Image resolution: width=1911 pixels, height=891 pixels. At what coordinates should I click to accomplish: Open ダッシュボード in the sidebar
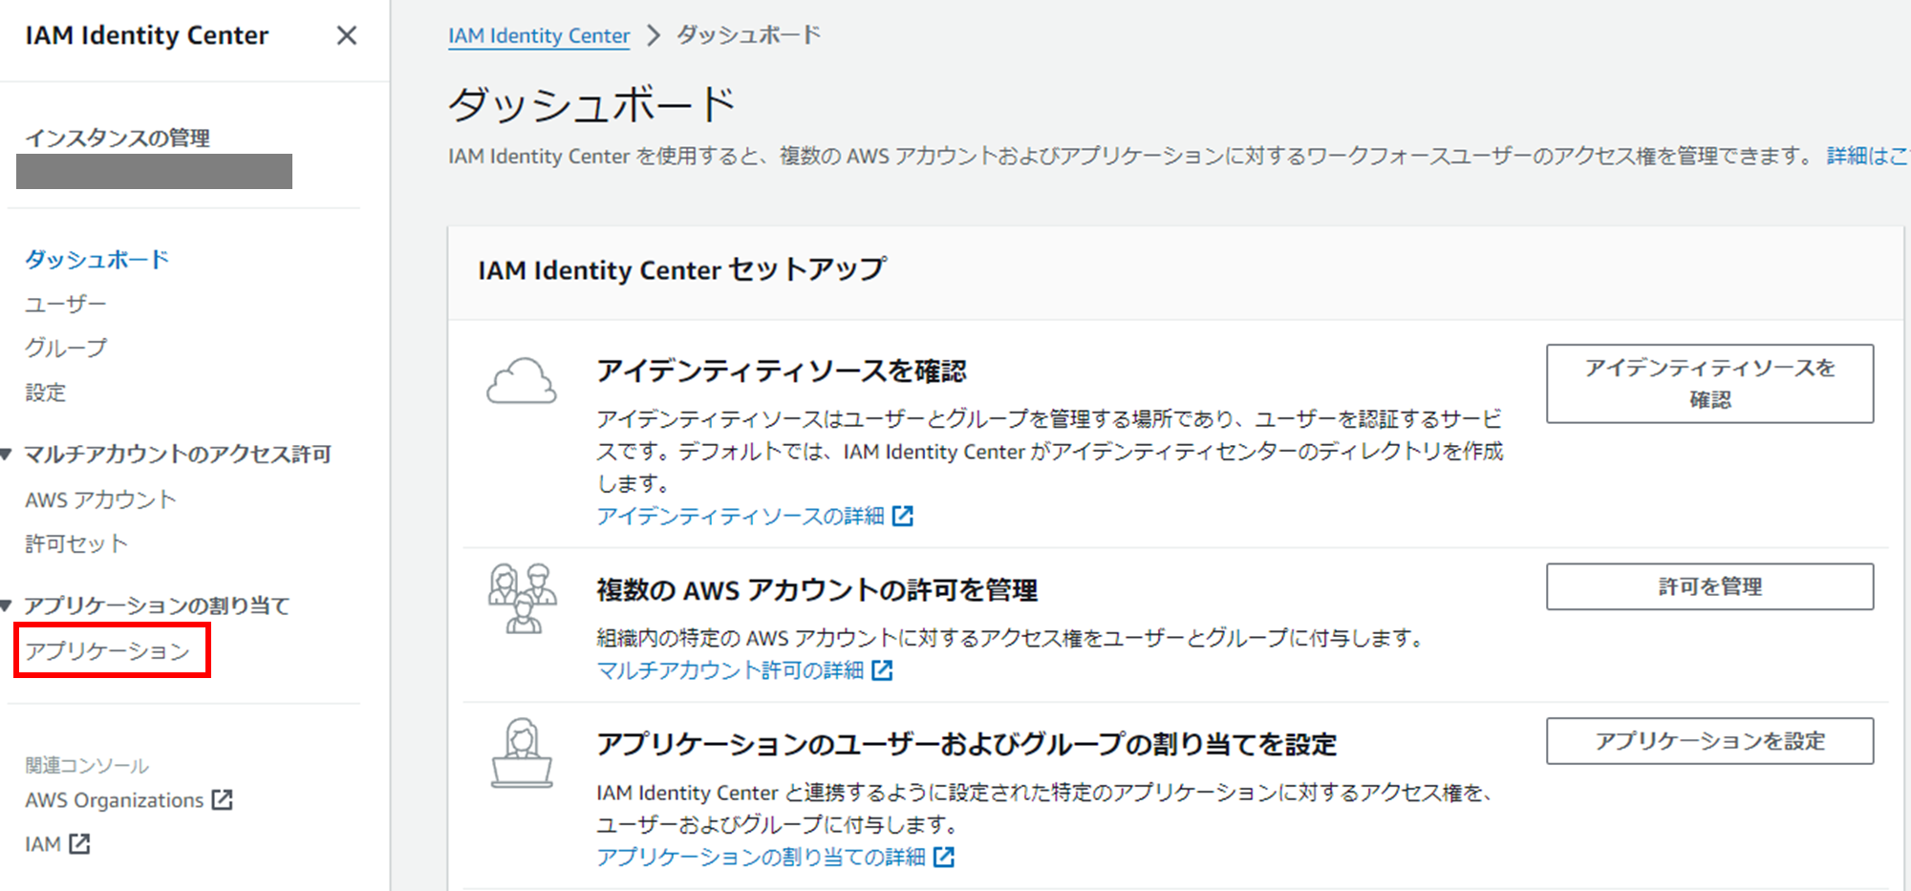click(x=97, y=259)
